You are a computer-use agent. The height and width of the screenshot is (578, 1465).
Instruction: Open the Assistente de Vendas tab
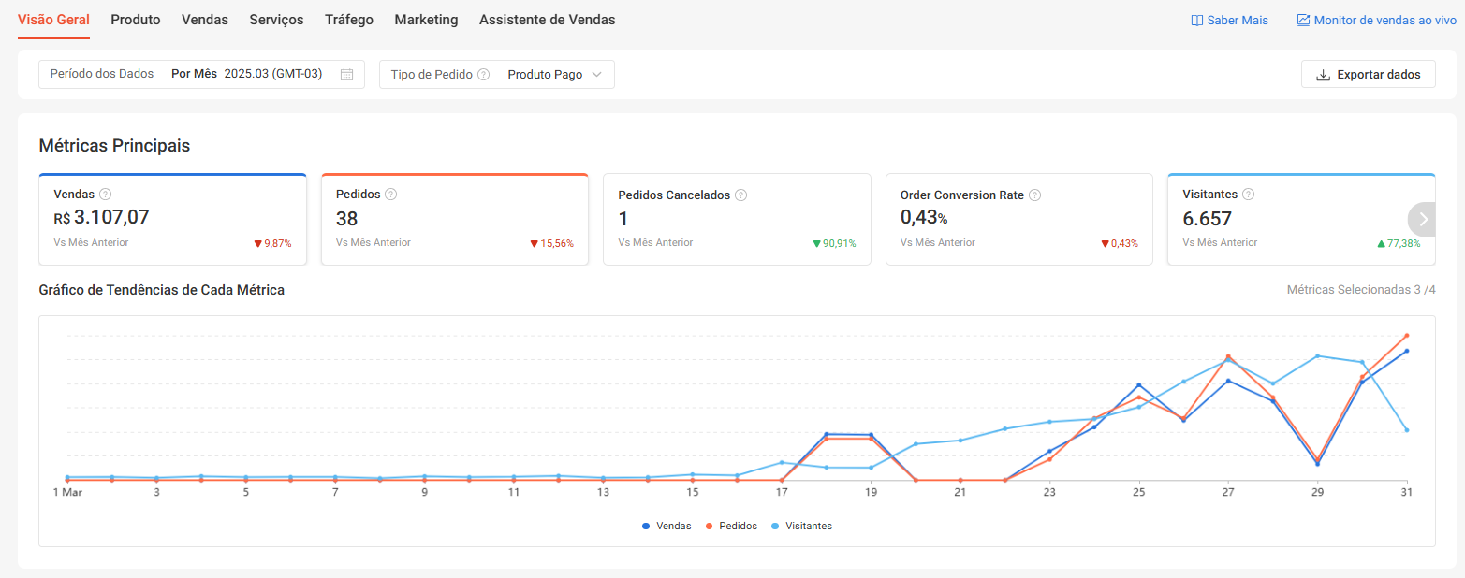coord(547,20)
